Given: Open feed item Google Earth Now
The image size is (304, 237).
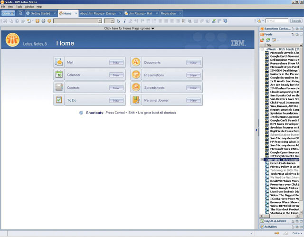Looking at the screenshot, I should pyautogui.click(x=285, y=56).
